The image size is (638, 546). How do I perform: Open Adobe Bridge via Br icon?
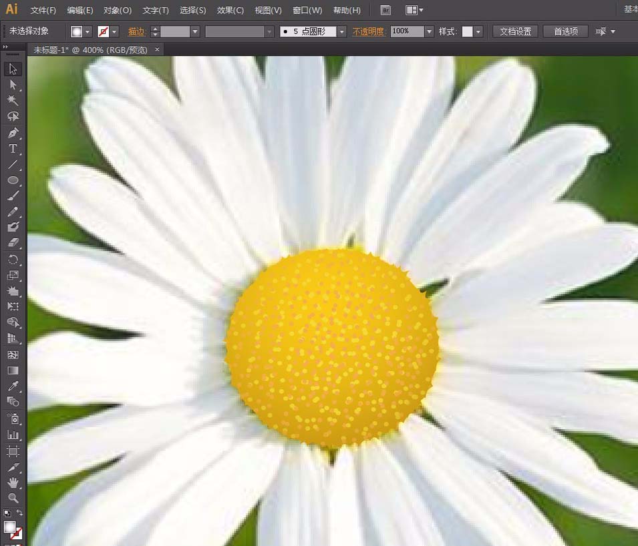[x=385, y=10]
